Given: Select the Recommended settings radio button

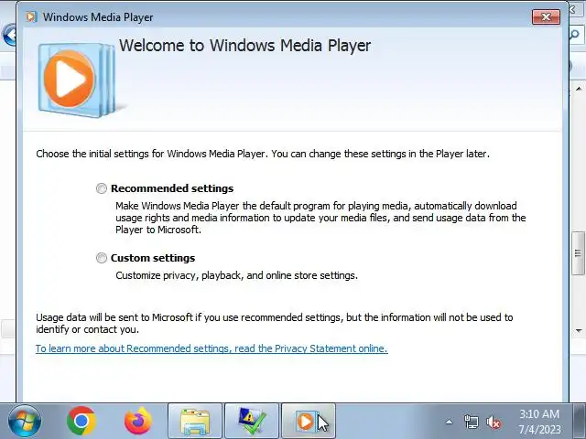Looking at the screenshot, I should (102, 188).
